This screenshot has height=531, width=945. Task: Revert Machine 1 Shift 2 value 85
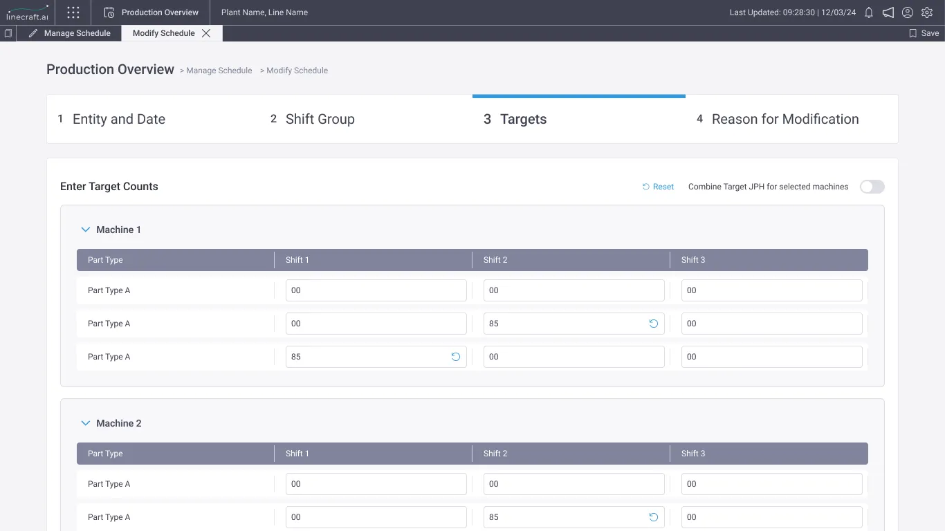653,324
